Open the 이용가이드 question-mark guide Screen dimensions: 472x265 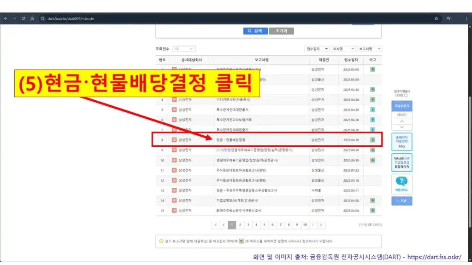[x=402, y=184]
